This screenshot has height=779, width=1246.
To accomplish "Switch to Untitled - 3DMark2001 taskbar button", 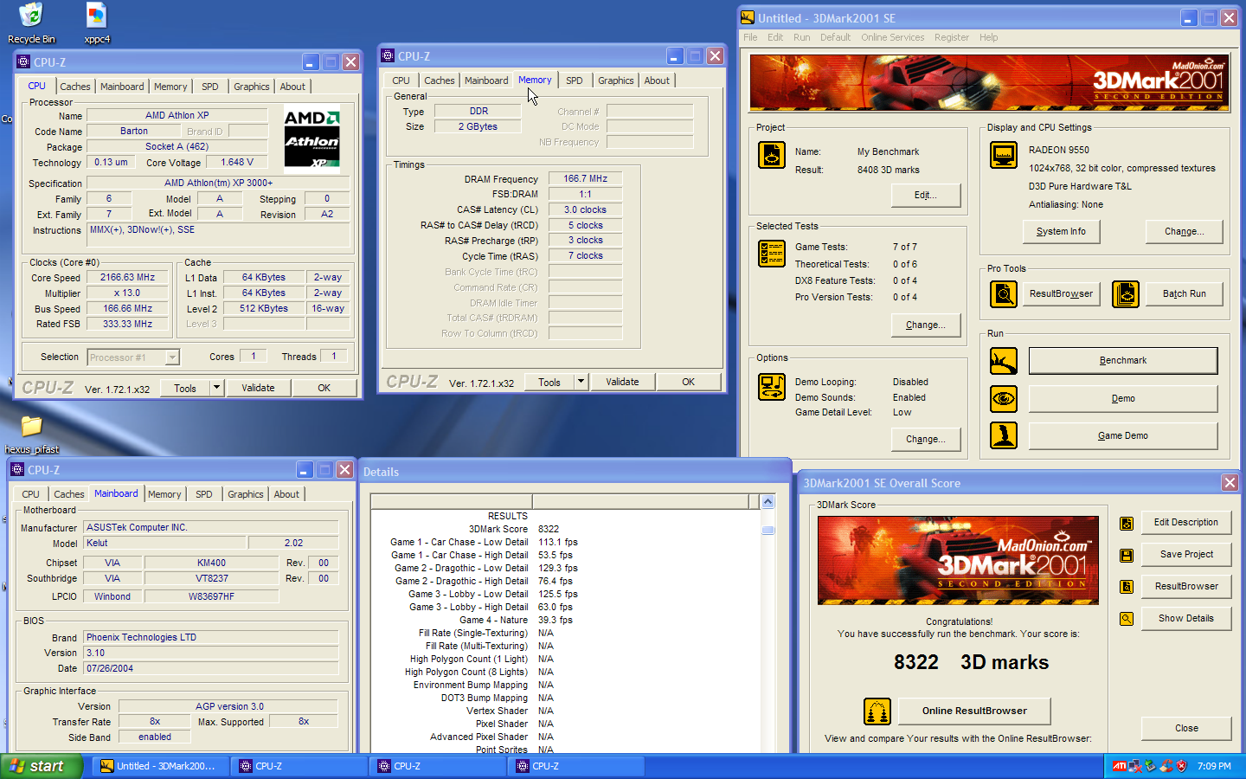I will click(161, 766).
